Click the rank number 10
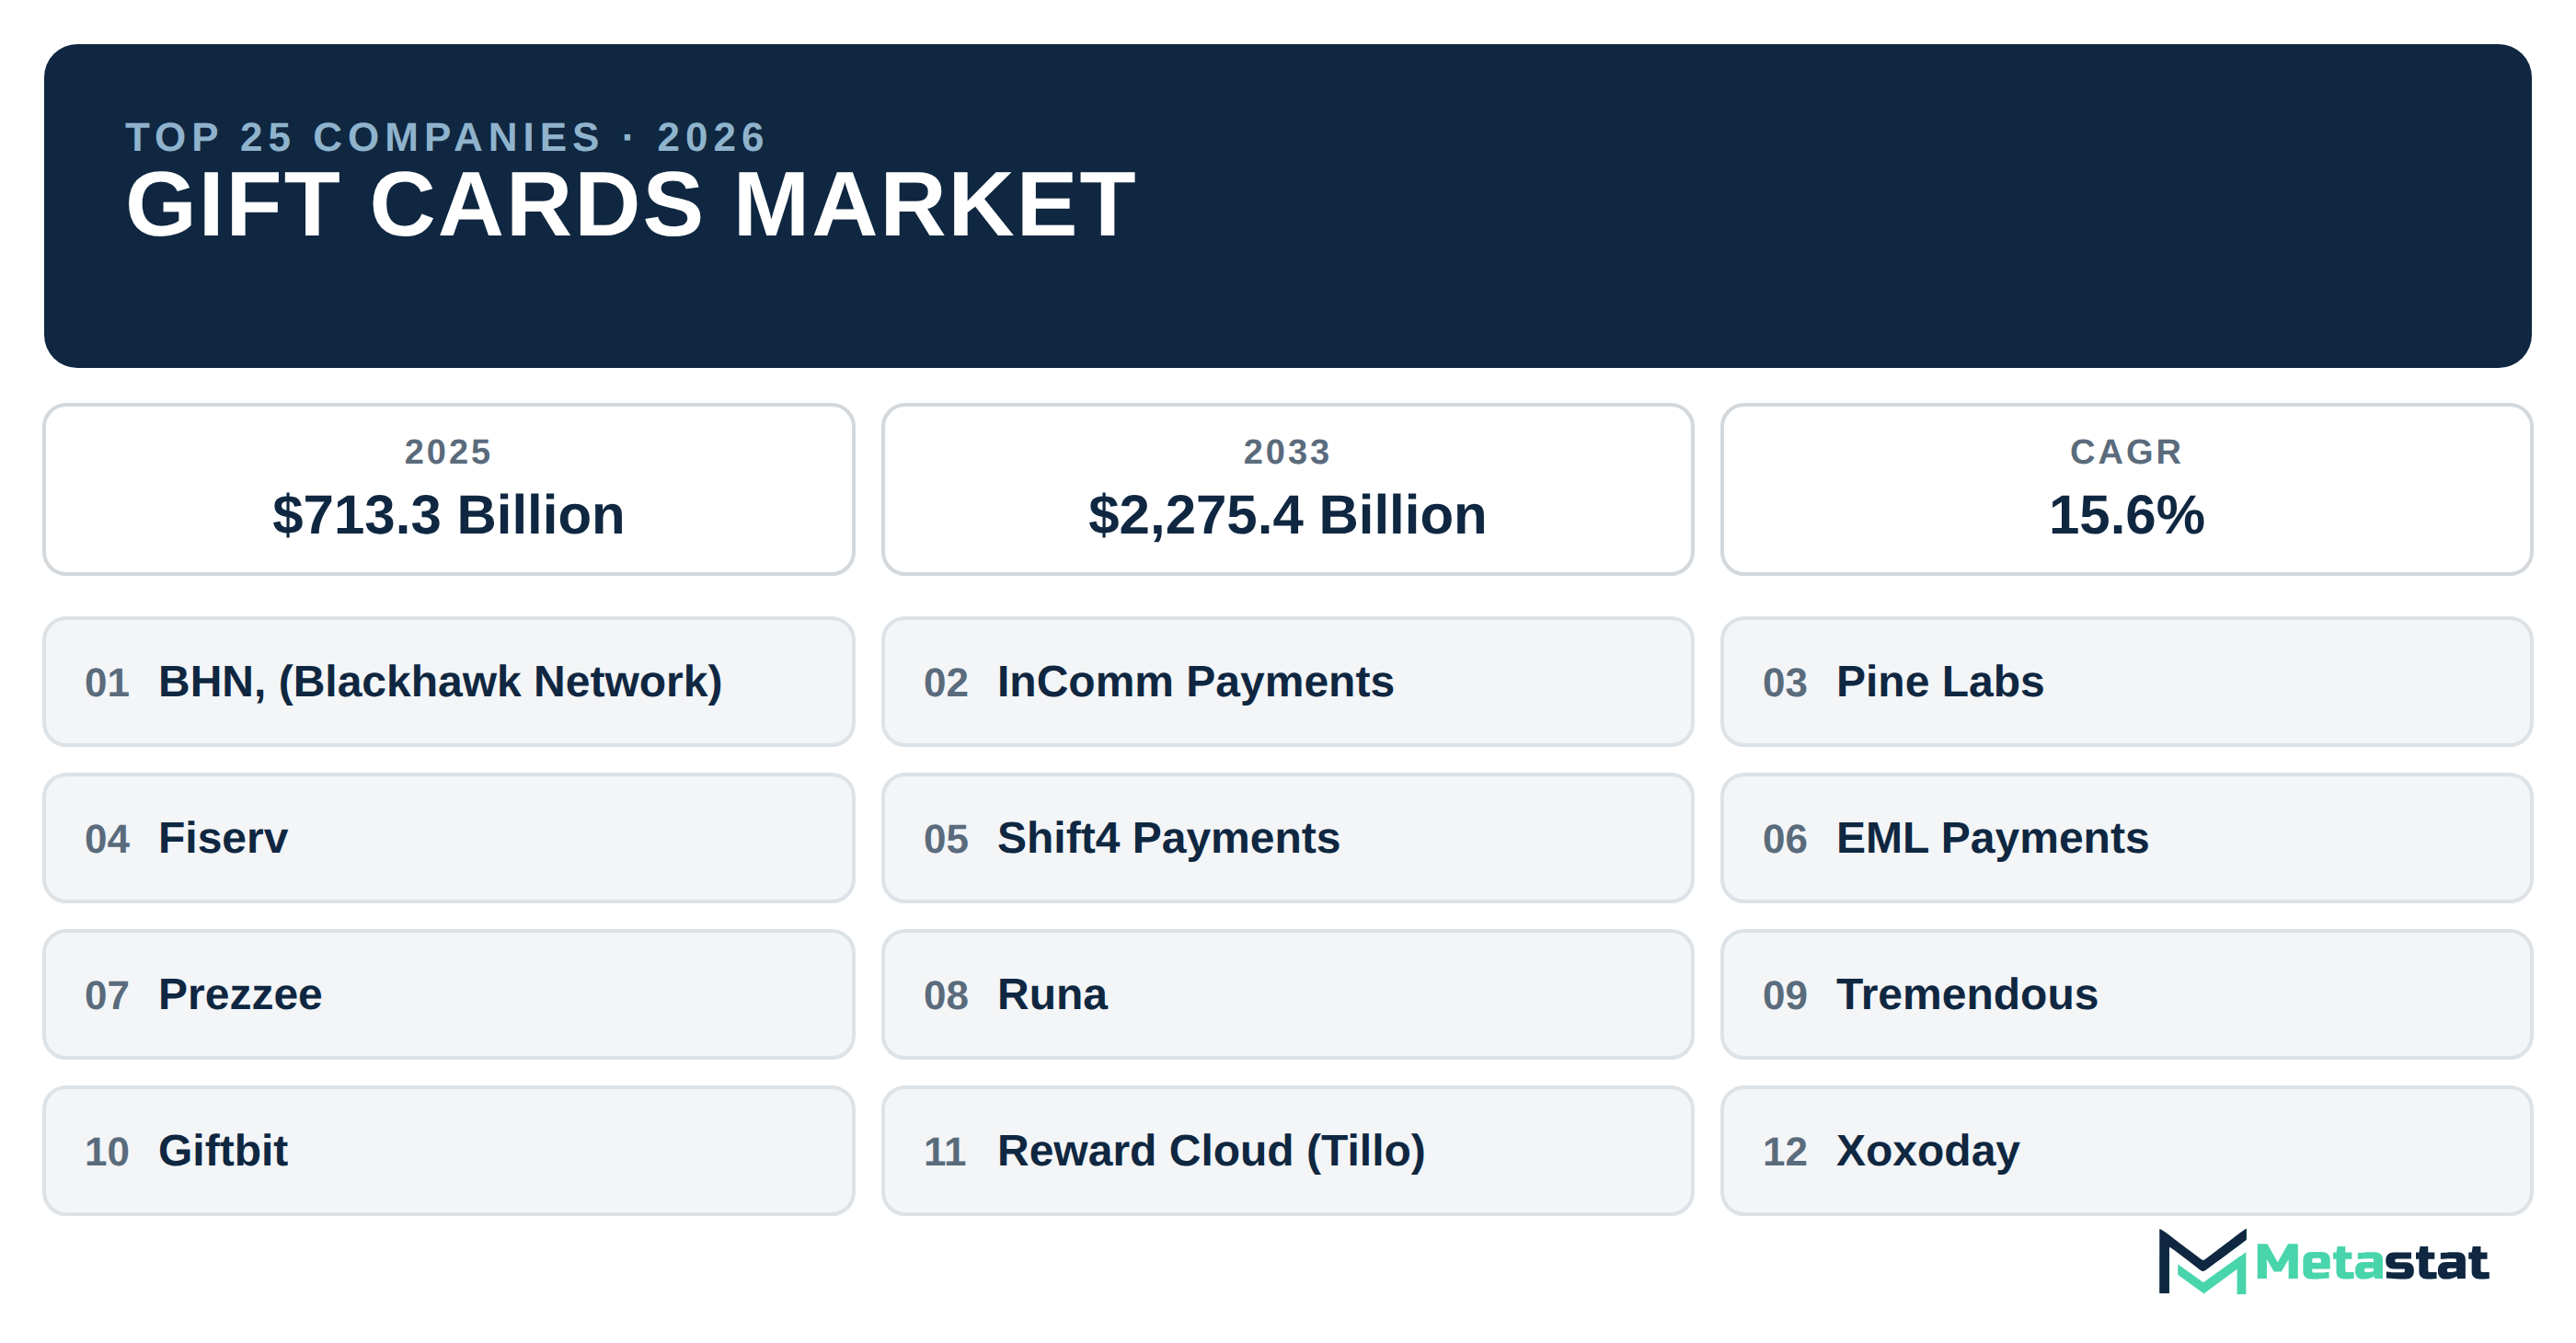Viewport: 2576px width, 1343px height. tap(107, 1152)
